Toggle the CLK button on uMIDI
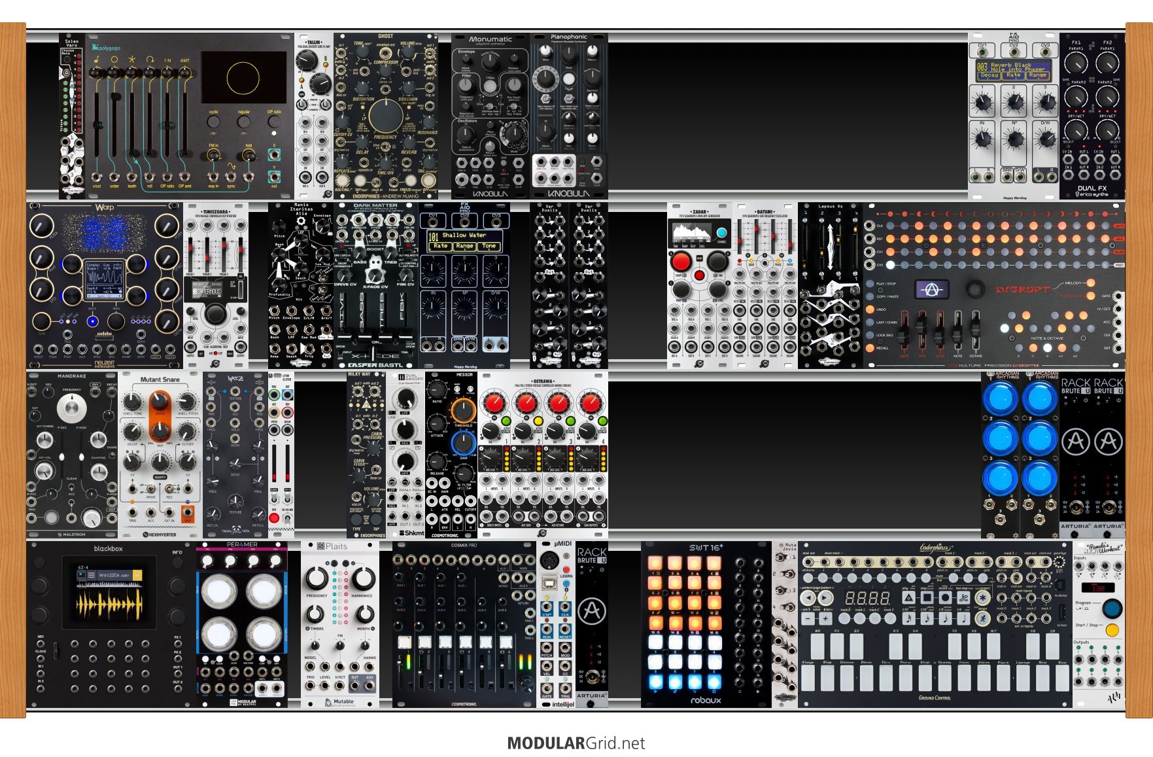The width and height of the screenshot is (1153, 757). click(565, 608)
